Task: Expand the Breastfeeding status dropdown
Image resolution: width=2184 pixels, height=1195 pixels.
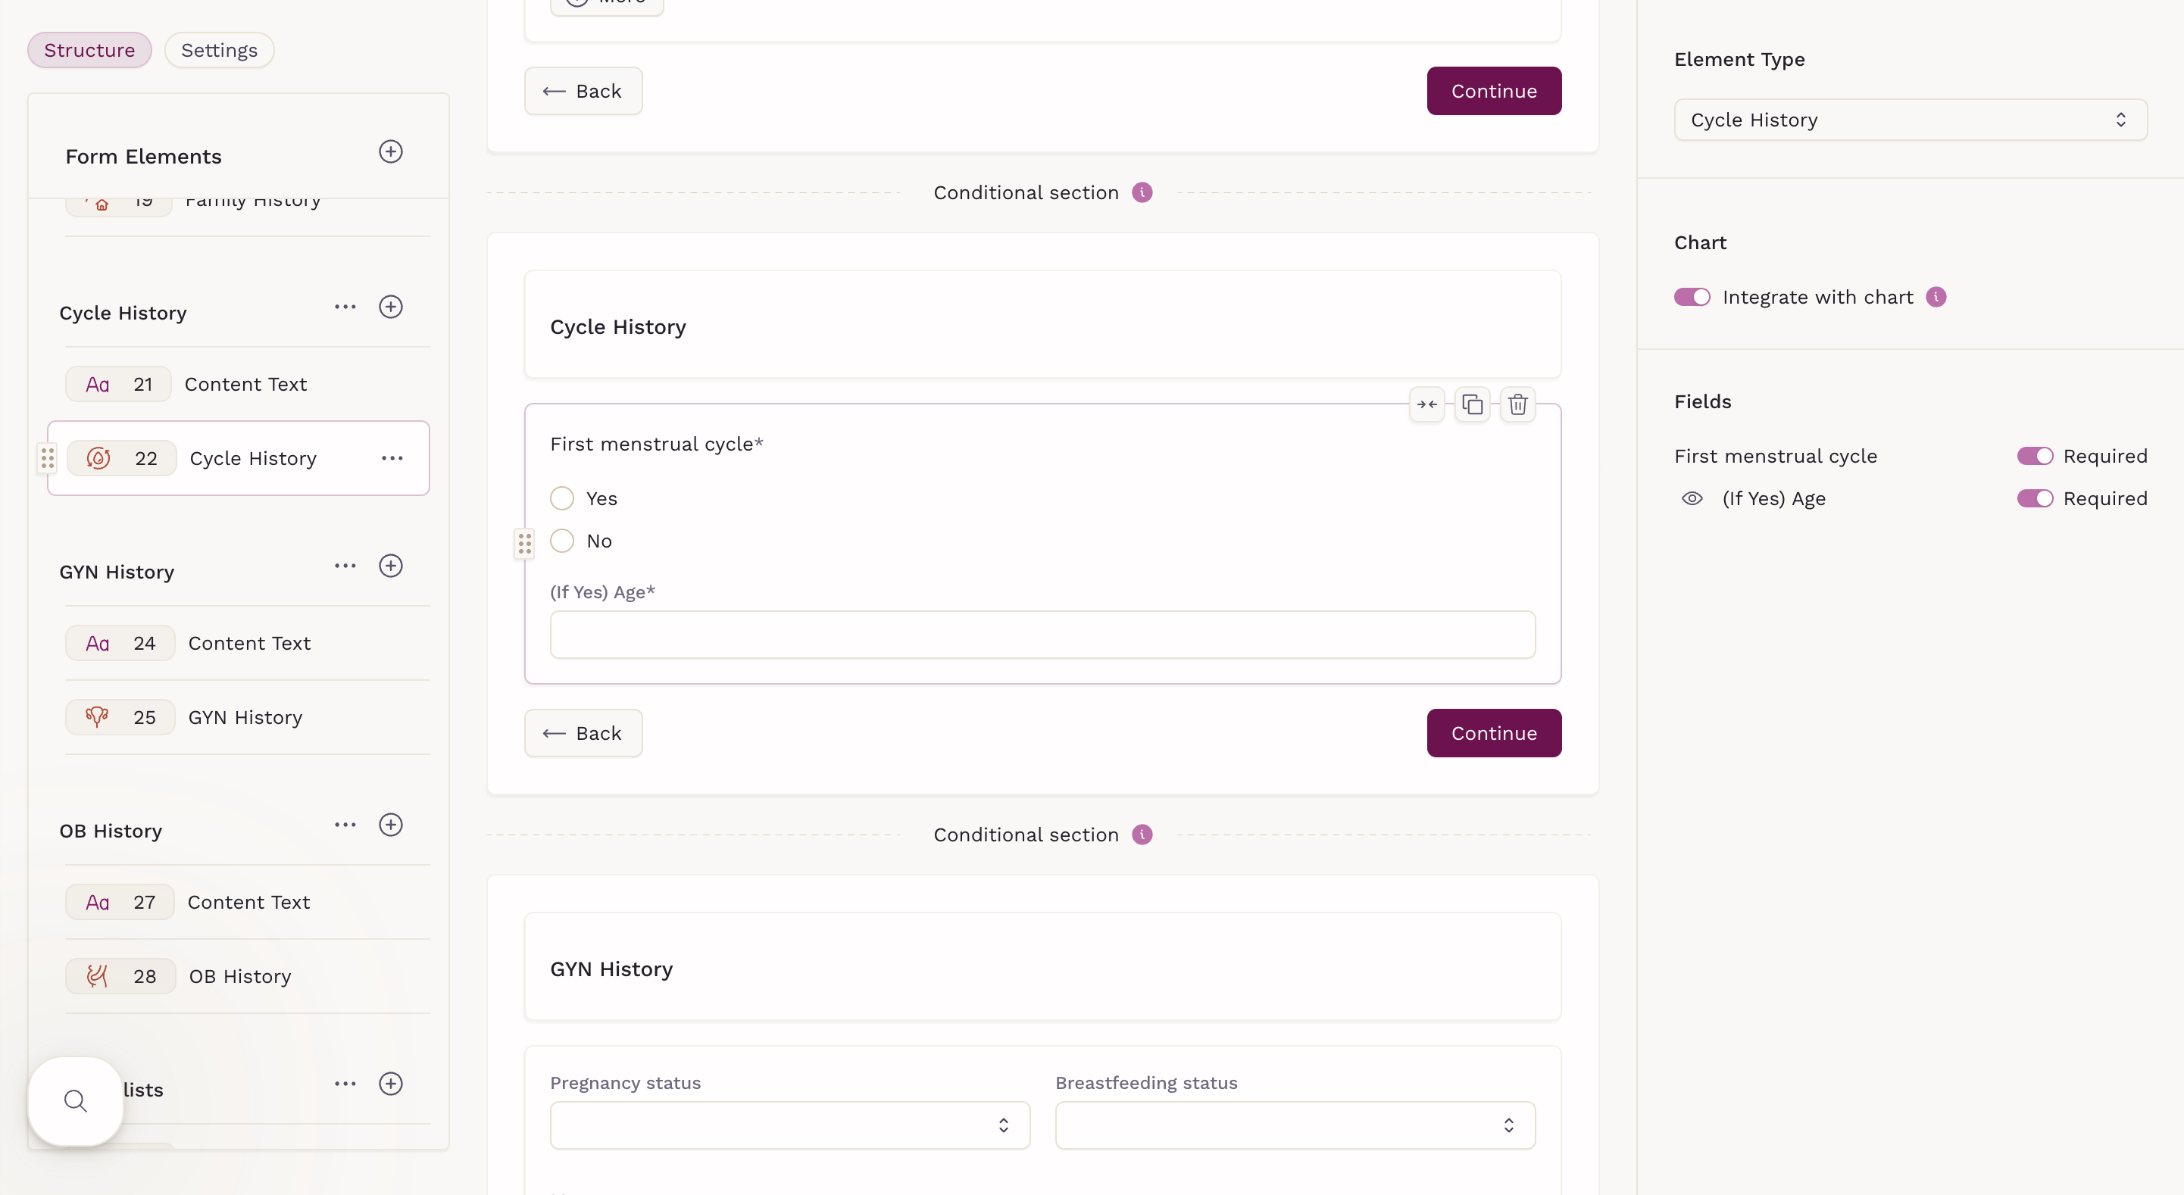Action: click(x=1295, y=1125)
